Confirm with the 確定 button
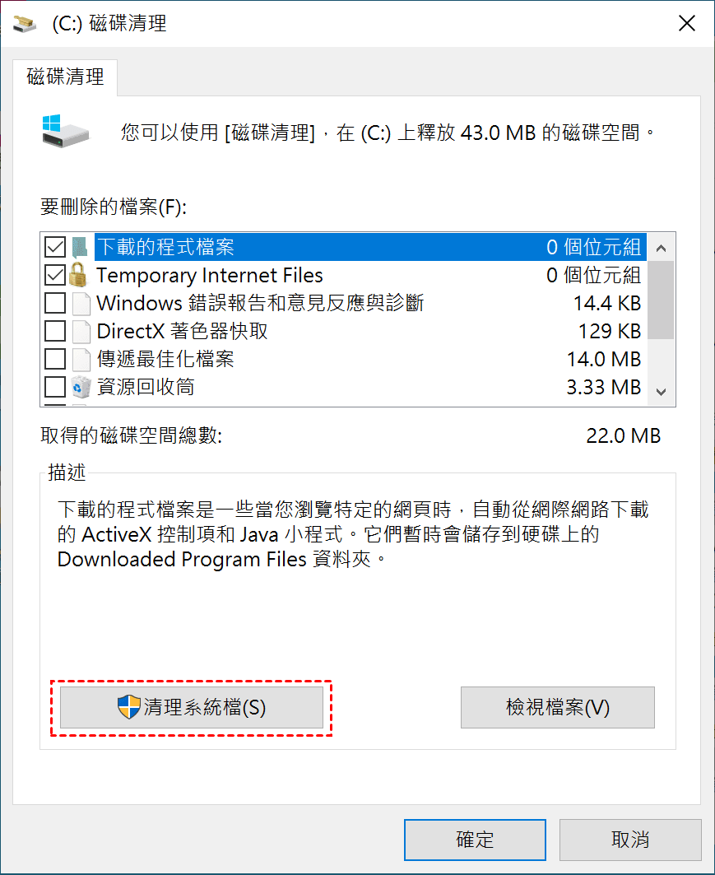The height and width of the screenshot is (875, 715). coord(475,840)
